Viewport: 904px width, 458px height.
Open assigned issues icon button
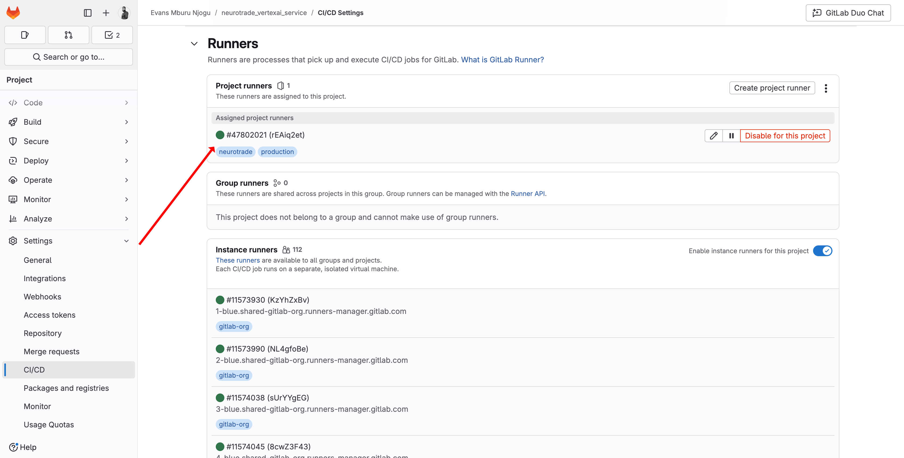coord(25,35)
